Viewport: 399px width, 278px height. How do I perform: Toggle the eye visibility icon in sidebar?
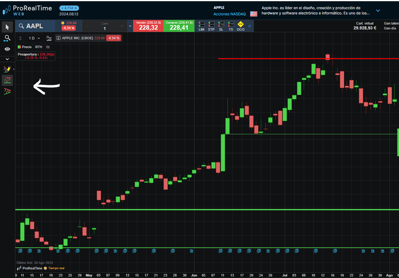pos(7,49)
